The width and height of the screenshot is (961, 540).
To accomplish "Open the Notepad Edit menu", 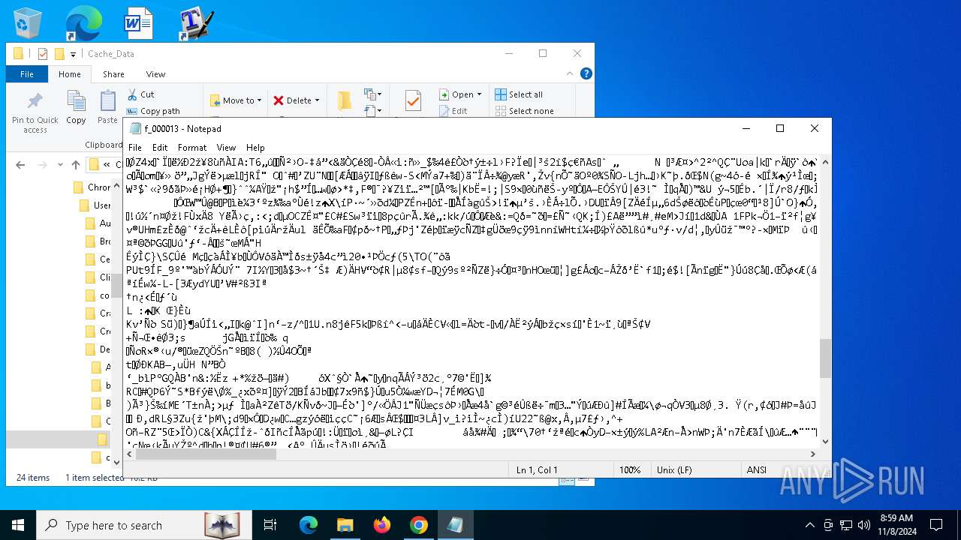I will (x=160, y=148).
